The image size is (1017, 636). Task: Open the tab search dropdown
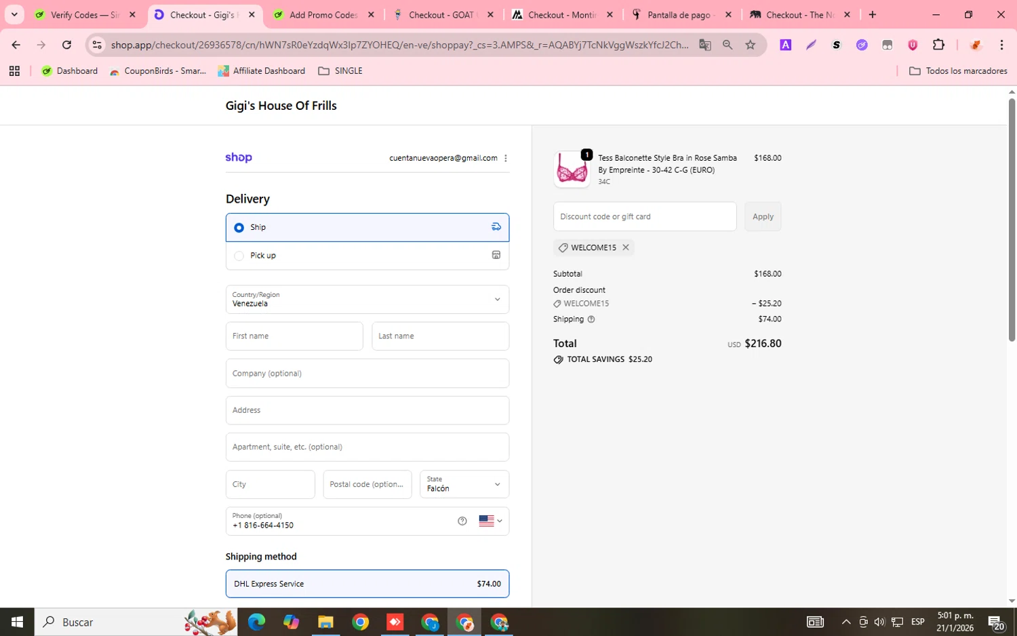point(14,15)
